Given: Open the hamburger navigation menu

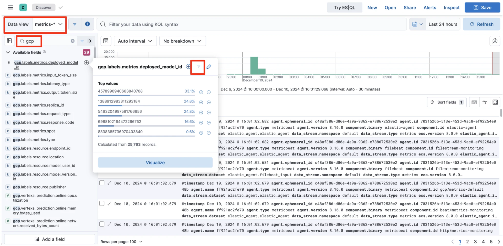Looking at the screenshot, I should (10, 7).
